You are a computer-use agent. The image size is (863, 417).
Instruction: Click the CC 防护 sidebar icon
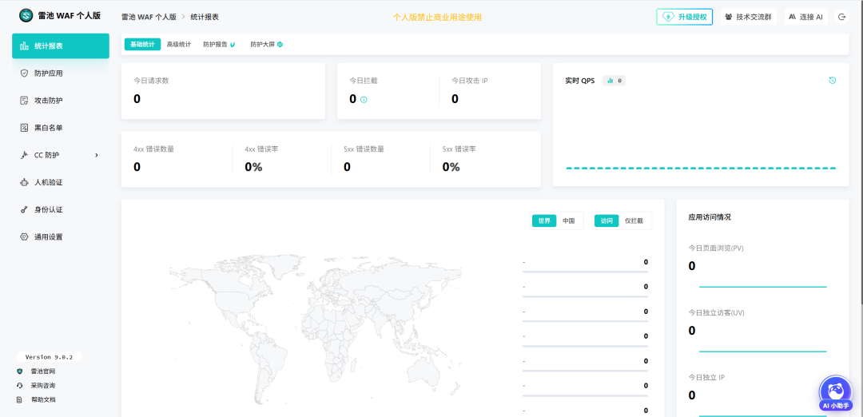tap(24, 155)
